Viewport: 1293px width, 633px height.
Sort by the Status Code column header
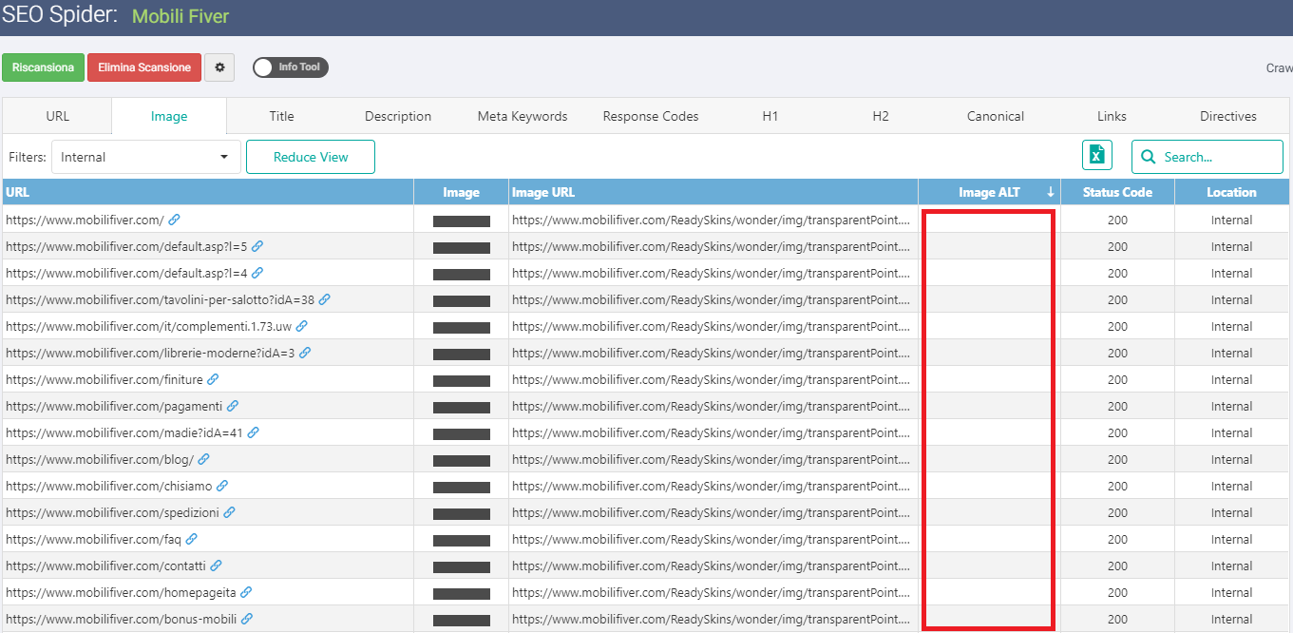point(1117,192)
